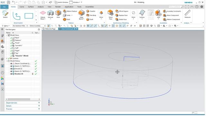Toggle visibility eye of Sketch (1)
Screen dimensions: 206x116
(x=11, y=66)
